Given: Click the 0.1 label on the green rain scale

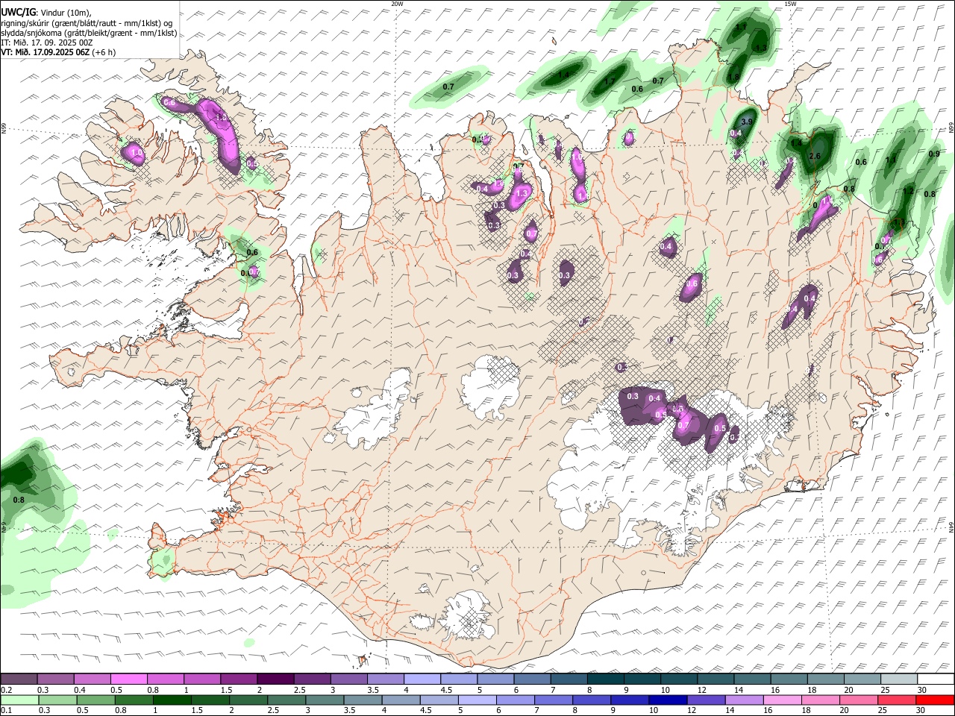Looking at the screenshot, I should coord(7,710).
